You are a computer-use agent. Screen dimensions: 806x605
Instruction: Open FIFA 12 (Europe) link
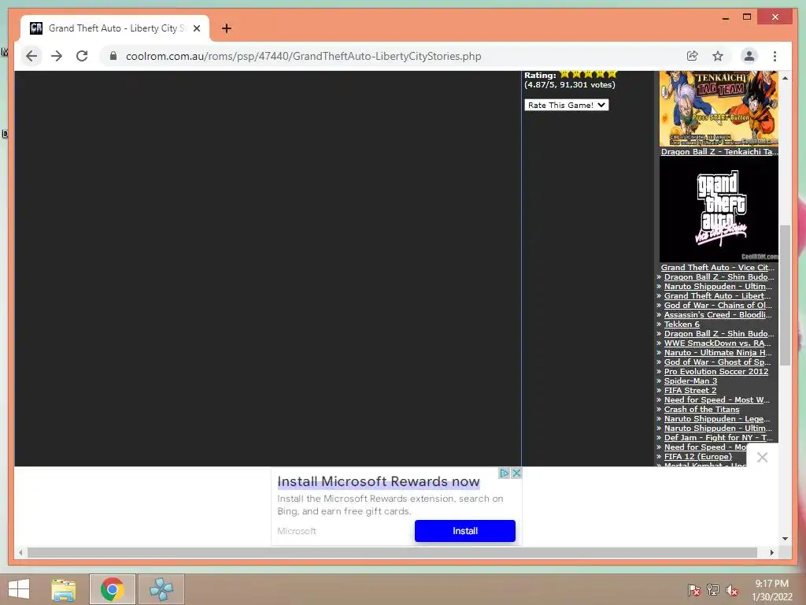(x=698, y=457)
